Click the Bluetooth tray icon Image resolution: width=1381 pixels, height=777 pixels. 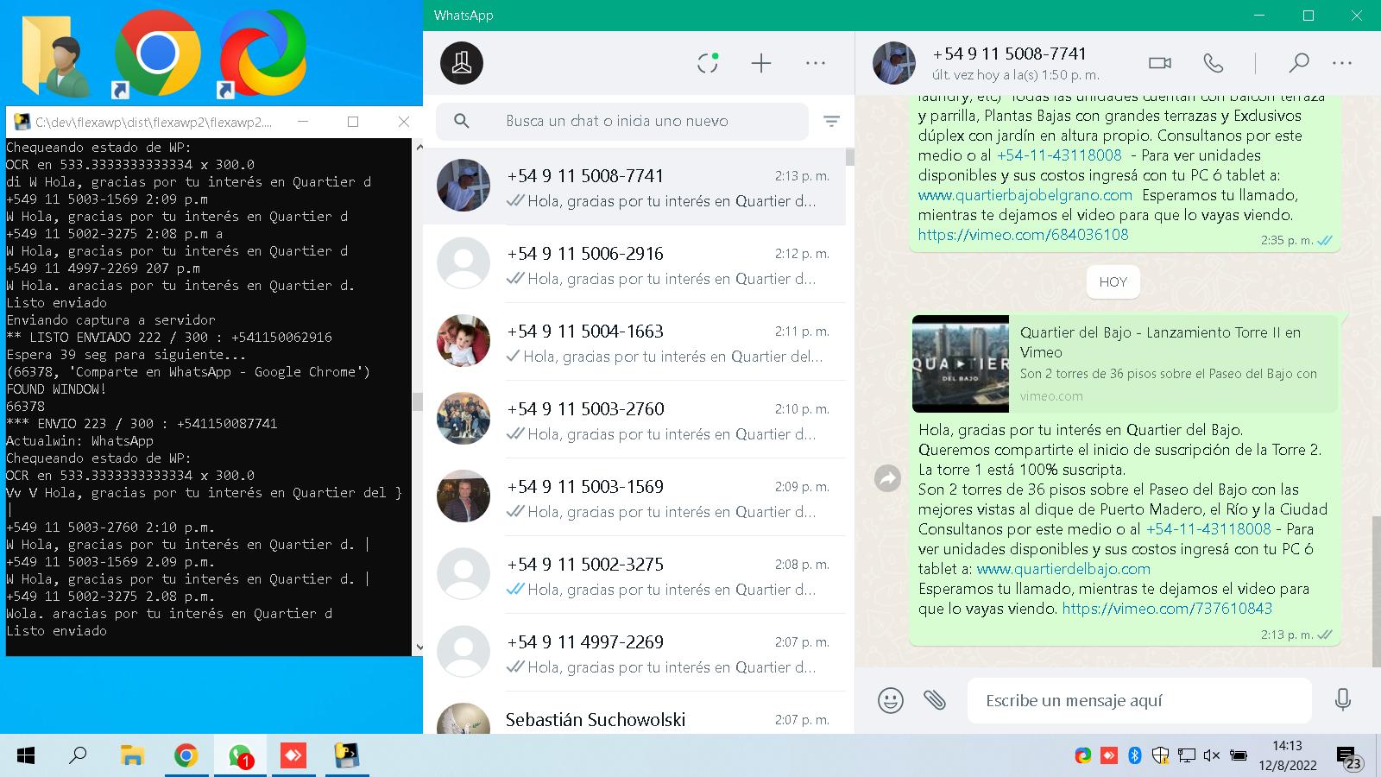click(x=1135, y=756)
